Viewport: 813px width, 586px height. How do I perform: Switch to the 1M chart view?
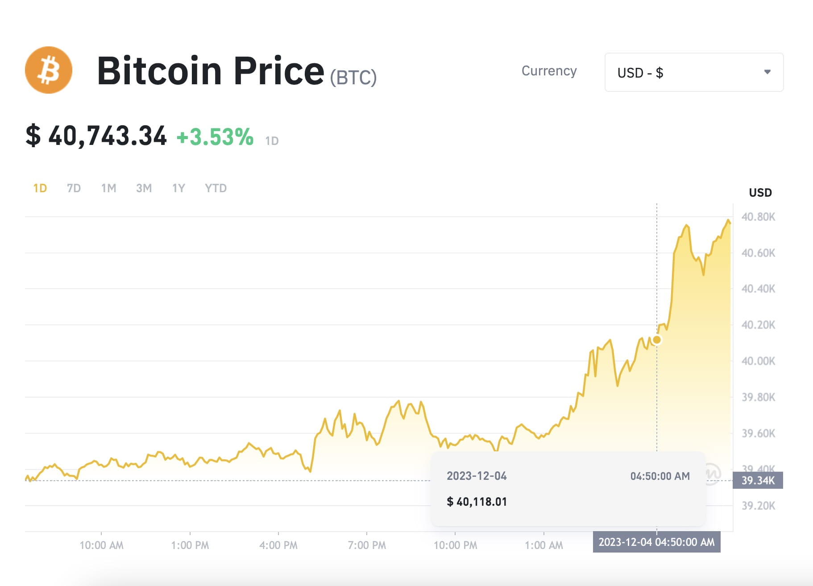(x=108, y=188)
